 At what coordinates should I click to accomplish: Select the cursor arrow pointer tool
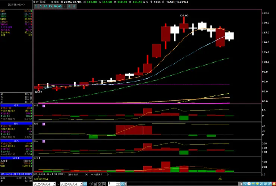tap(245, 184)
